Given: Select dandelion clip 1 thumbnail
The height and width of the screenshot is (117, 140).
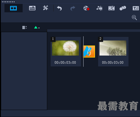Looking at the screenshot, I should click(65, 48).
